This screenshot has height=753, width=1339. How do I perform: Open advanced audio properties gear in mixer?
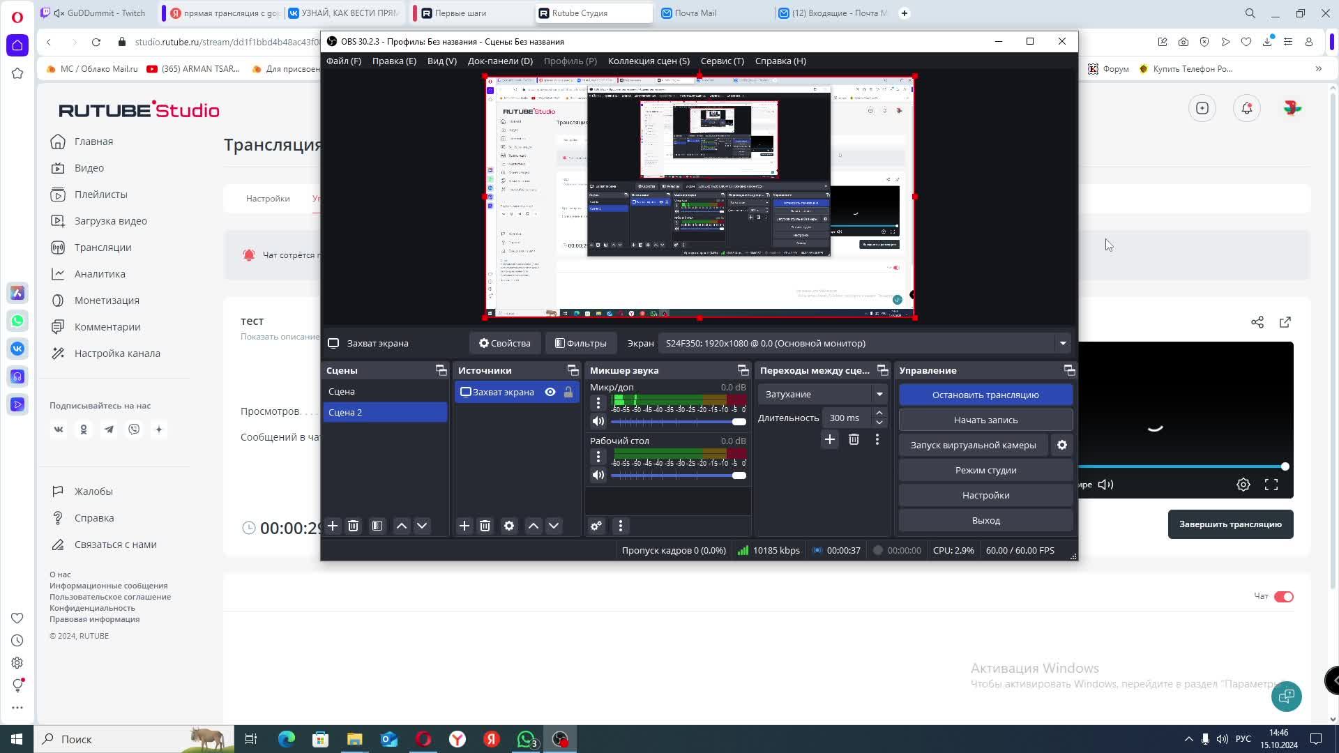point(596,526)
